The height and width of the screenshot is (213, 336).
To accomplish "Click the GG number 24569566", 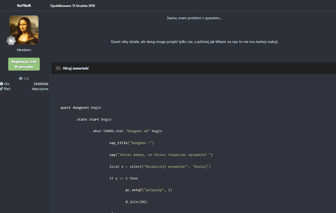I will (41, 84).
